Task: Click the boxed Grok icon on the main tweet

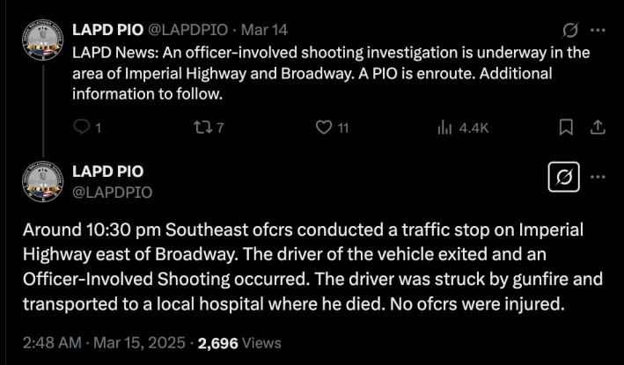Action: pyautogui.click(x=562, y=179)
